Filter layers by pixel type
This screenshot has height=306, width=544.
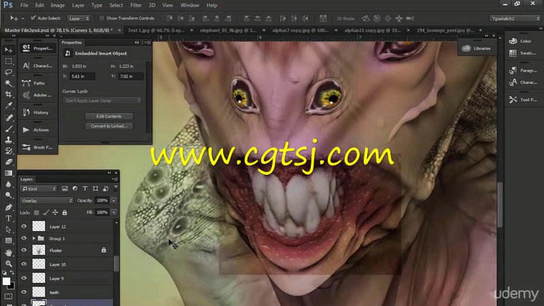[65, 189]
